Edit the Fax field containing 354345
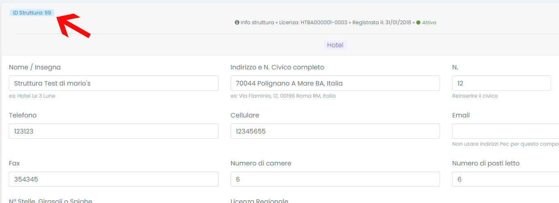Screen dimensions: 559x203 (x=114, y=179)
